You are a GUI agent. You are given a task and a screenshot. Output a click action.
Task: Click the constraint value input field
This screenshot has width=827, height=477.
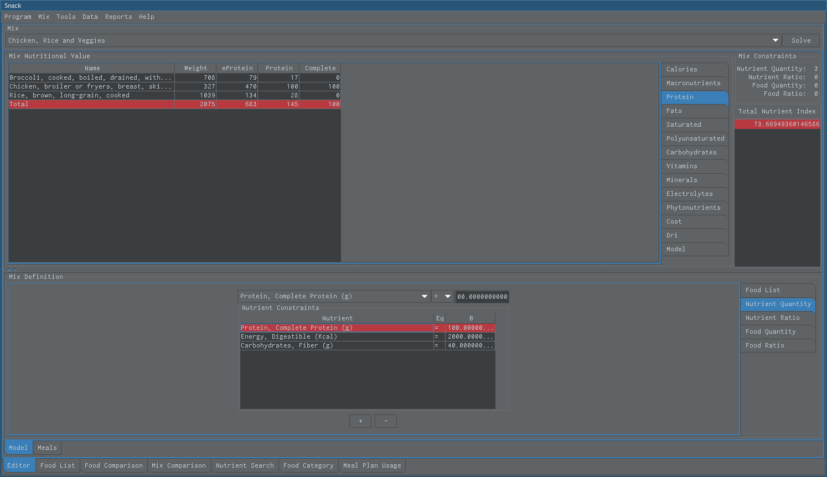482,297
